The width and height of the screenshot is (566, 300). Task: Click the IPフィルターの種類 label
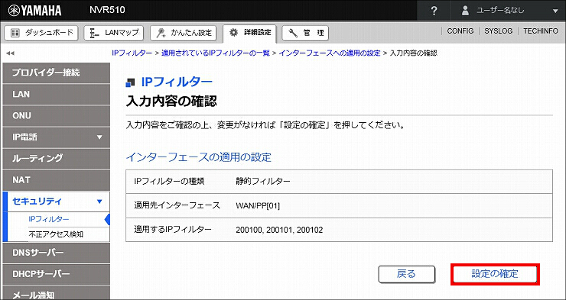pyautogui.click(x=169, y=182)
